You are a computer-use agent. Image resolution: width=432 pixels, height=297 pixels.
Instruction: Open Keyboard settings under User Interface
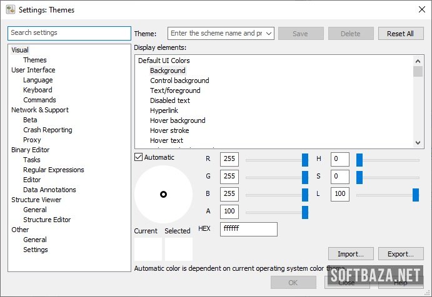(38, 90)
